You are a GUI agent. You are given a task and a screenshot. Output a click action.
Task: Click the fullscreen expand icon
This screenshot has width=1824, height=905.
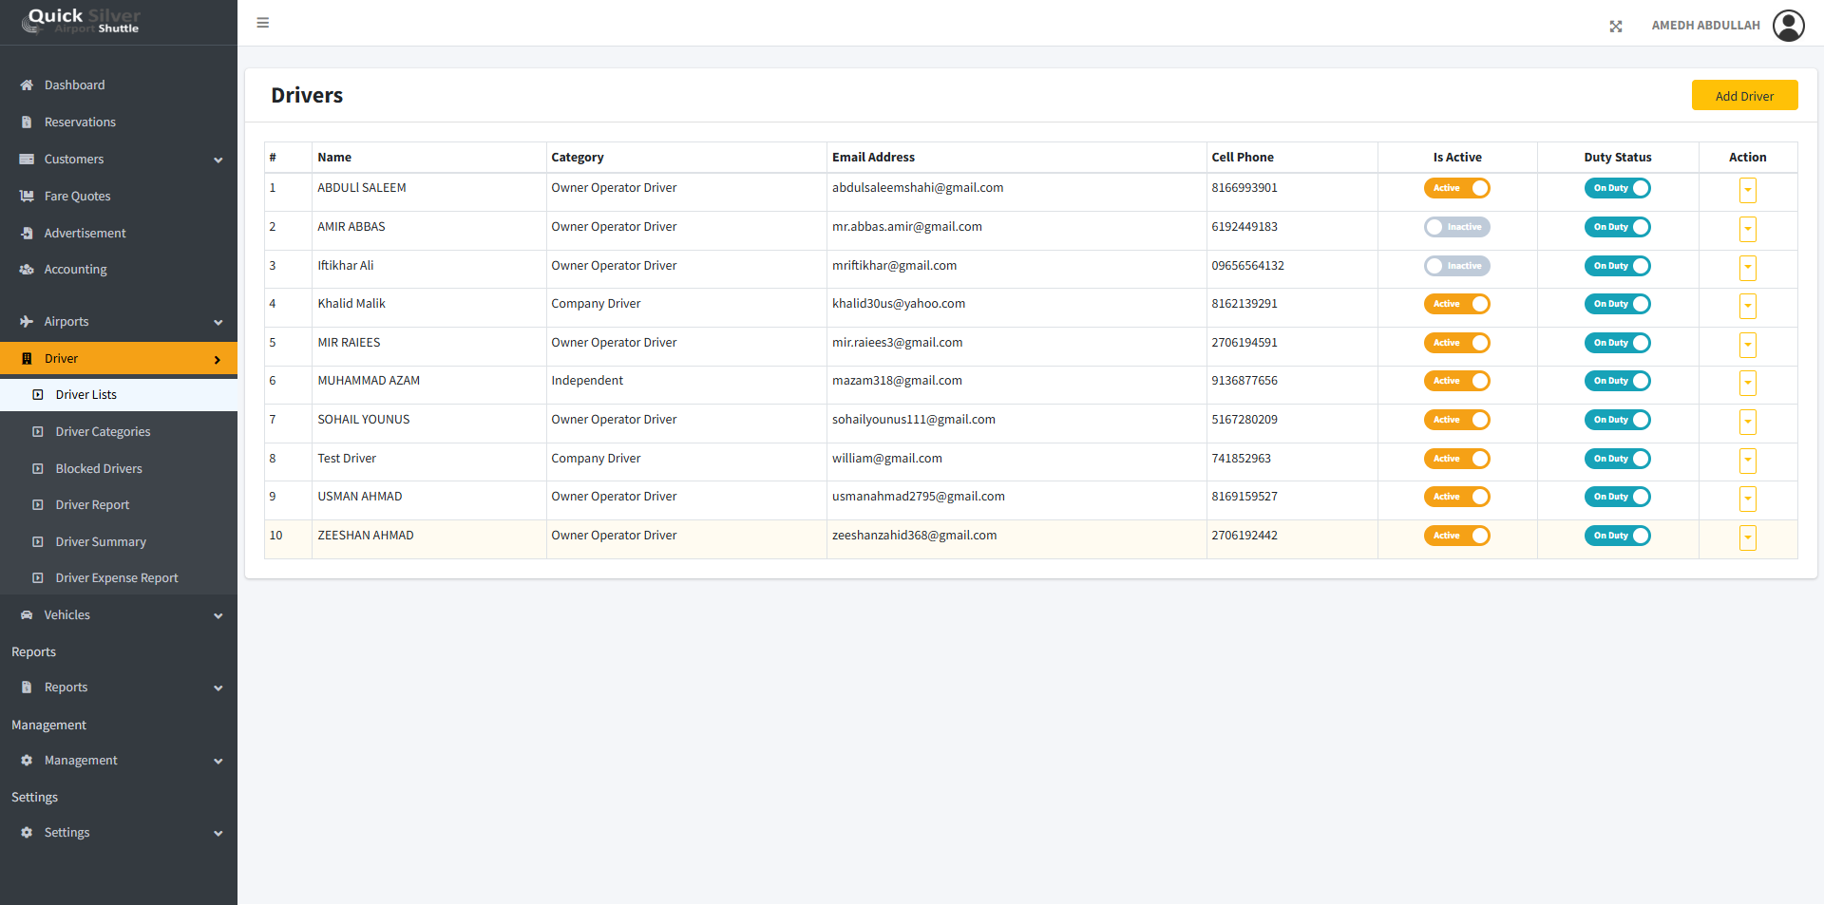click(1615, 27)
